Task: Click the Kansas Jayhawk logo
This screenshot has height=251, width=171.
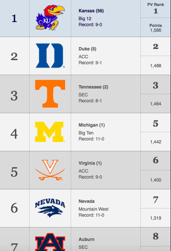Action: (x=50, y=18)
